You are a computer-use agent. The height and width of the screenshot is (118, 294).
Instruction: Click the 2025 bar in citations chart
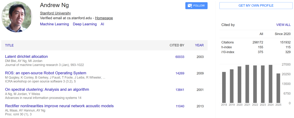(x=278, y=88)
